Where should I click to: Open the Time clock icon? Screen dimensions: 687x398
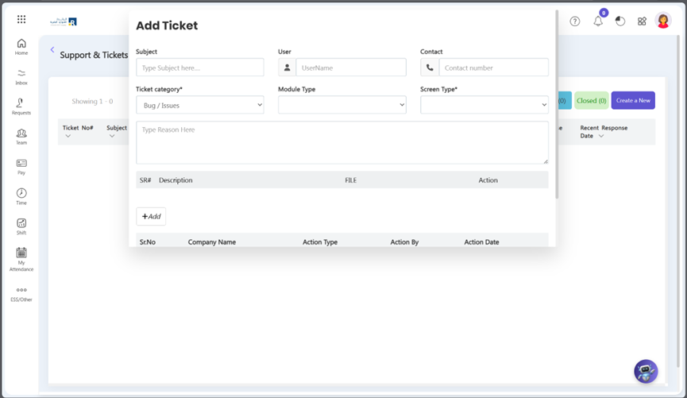[x=21, y=196]
